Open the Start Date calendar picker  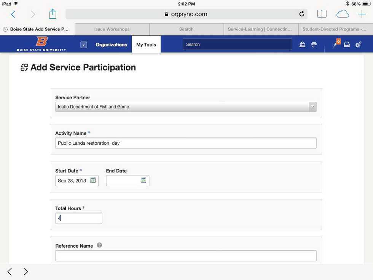coord(93,180)
